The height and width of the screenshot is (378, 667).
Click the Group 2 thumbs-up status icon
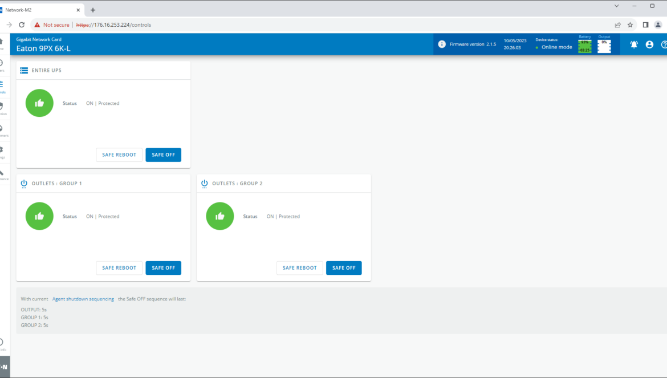pyautogui.click(x=220, y=216)
